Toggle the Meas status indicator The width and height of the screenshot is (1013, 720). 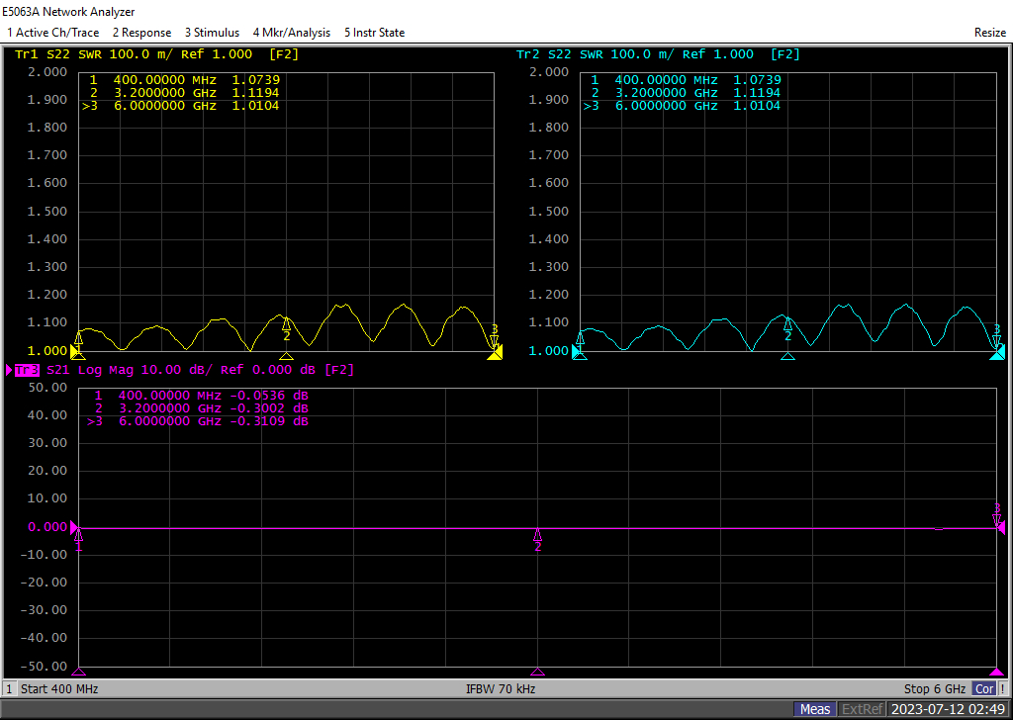click(815, 709)
